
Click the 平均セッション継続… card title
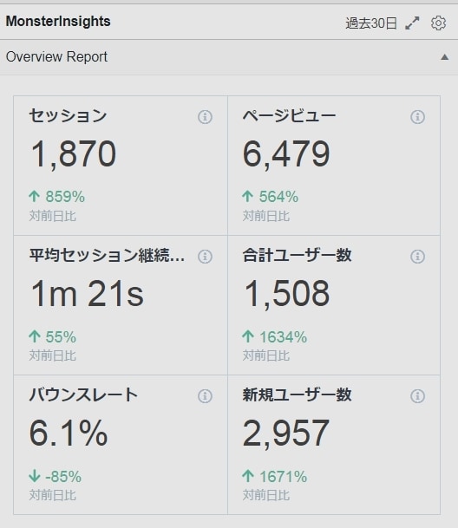[x=107, y=255]
